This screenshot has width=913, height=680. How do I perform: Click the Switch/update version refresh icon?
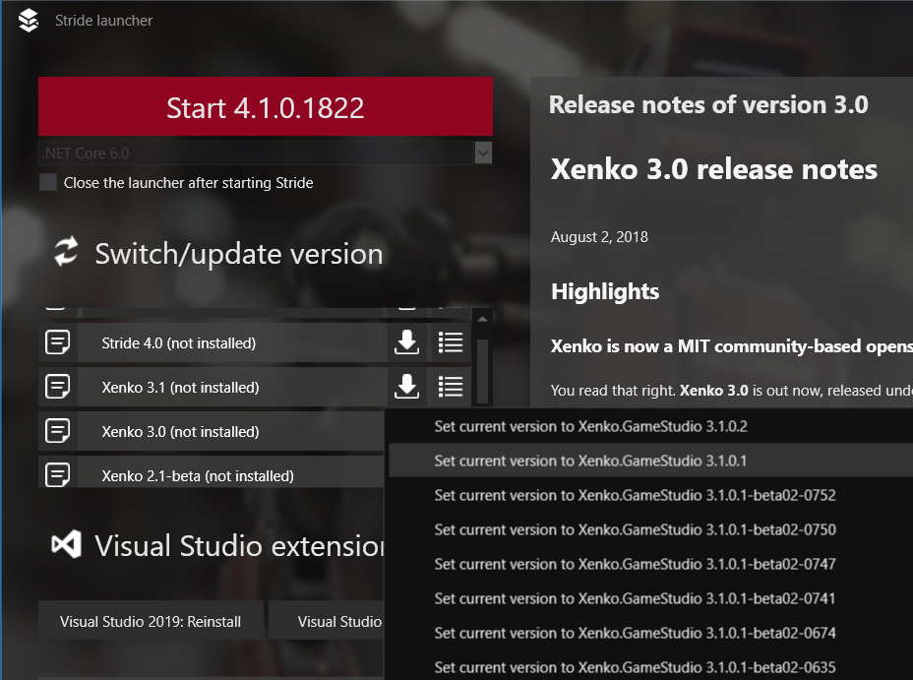pos(66,252)
